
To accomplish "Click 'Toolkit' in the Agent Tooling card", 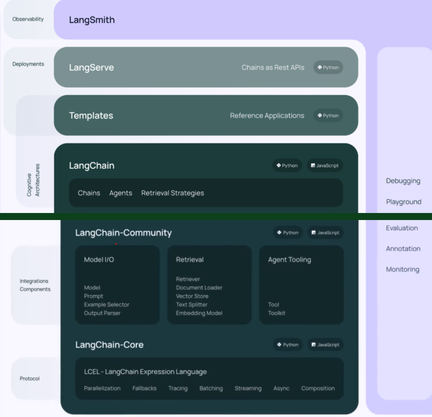I will (x=277, y=313).
